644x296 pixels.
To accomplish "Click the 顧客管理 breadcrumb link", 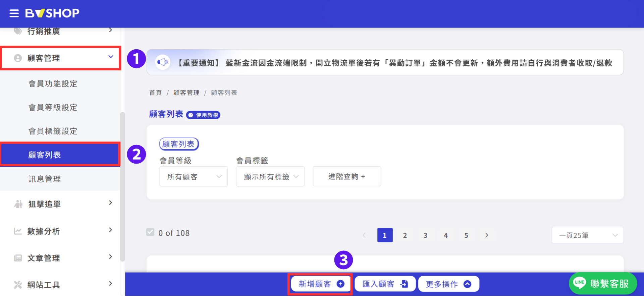I will pyautogui.click(x=186, y=93).
